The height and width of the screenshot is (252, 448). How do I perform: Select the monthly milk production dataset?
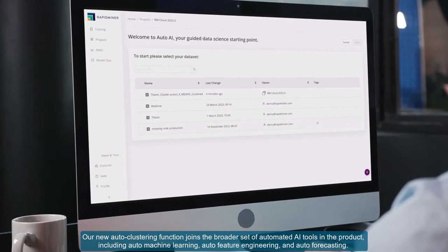pos(167,128)
